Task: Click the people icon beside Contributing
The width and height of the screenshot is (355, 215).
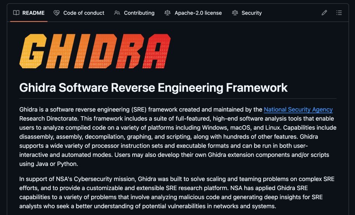Action: [117, 13]
